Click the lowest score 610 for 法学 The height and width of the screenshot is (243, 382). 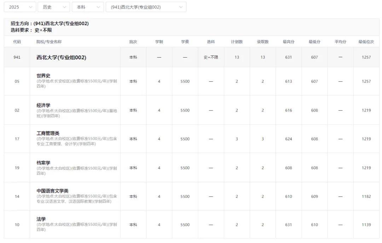click(x=314, y=225)
